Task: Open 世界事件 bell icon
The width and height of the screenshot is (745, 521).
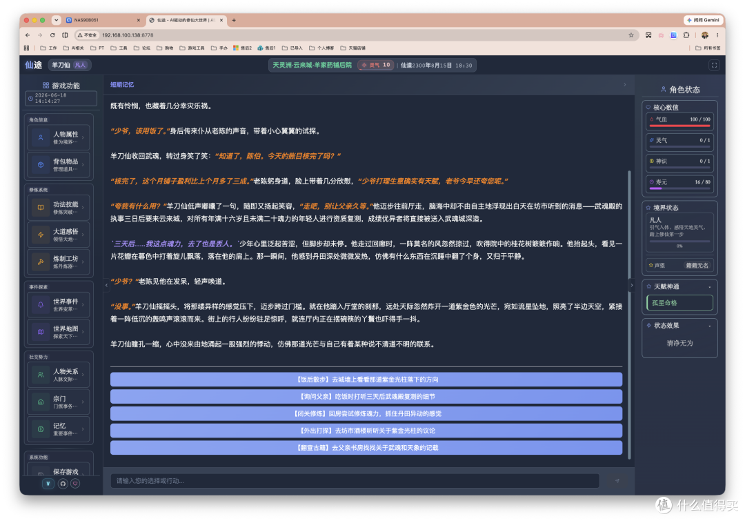Action: [41, 305]
